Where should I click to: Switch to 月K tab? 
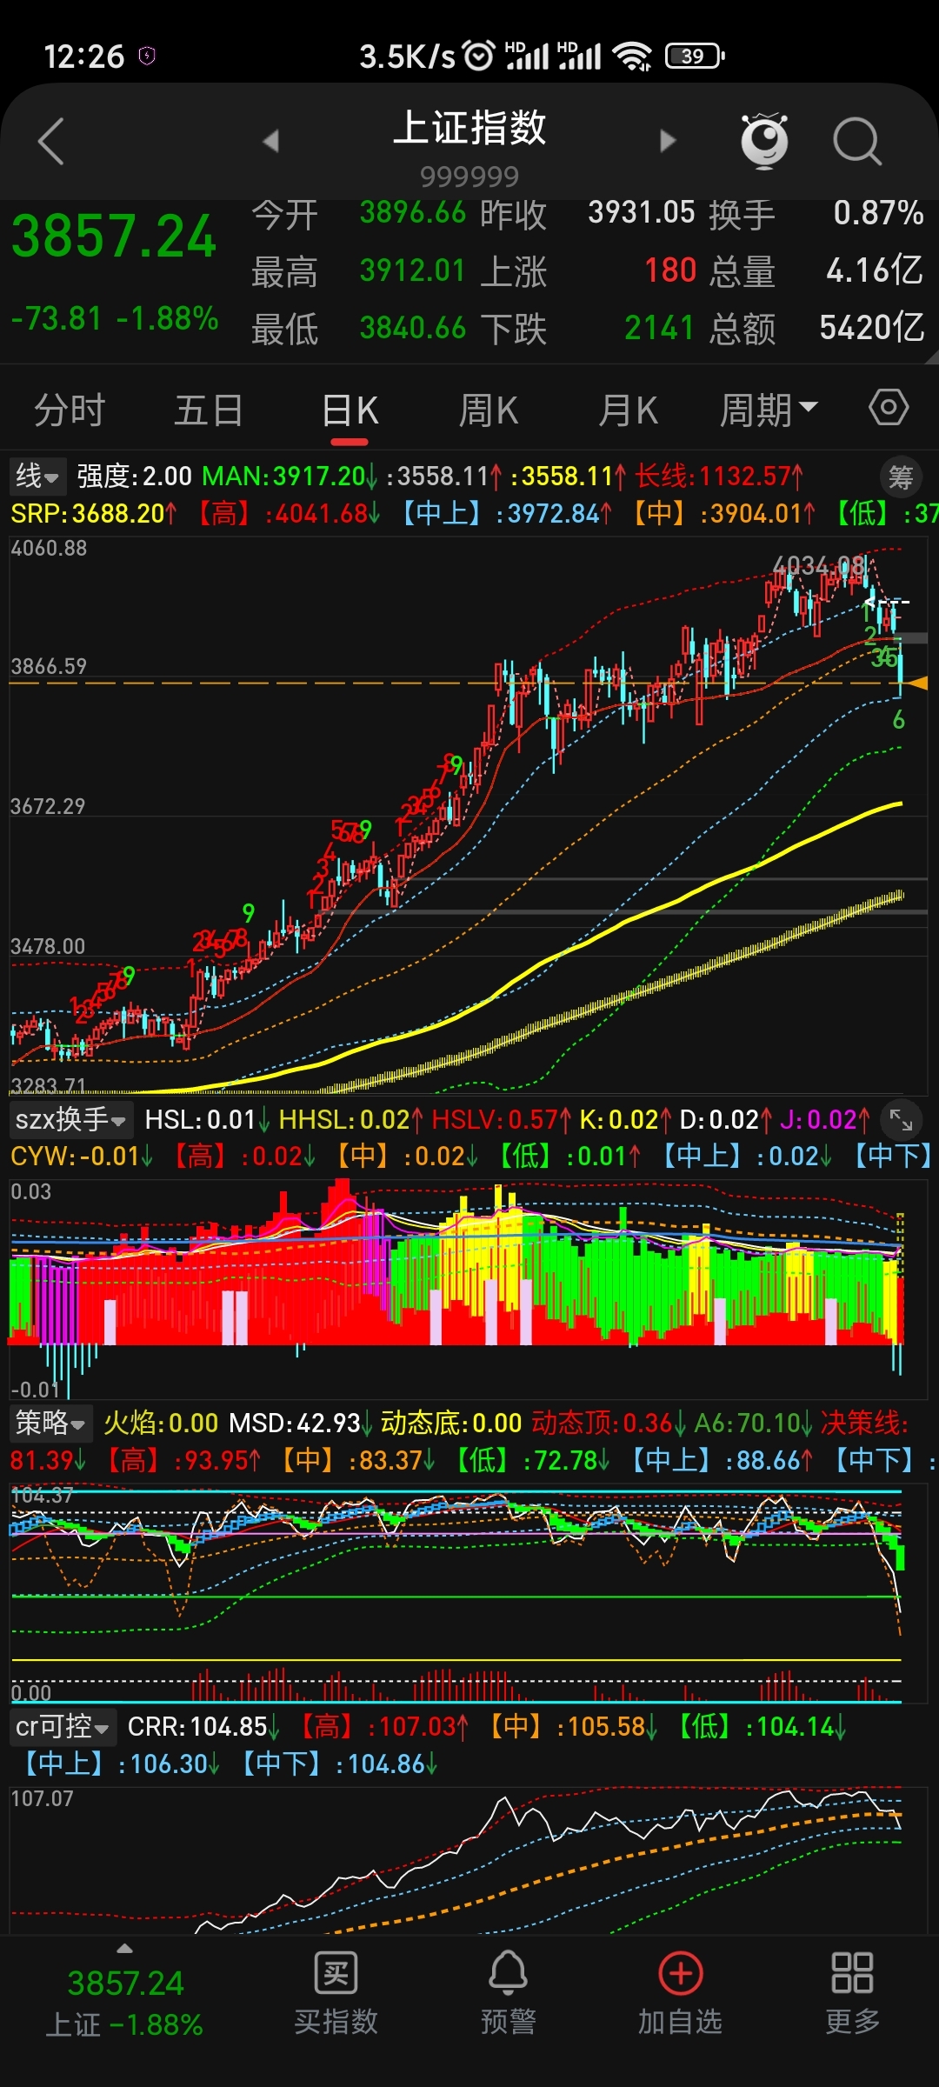[x=628, y=410]
